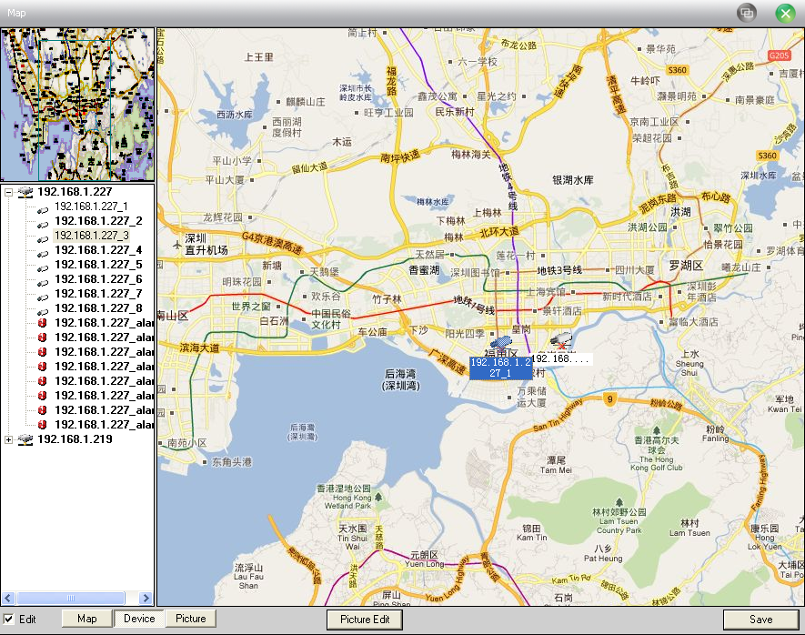The width and height of the screenshot is (805, 635).
Task: Switch to the Map tab
Action: point(86,619)
